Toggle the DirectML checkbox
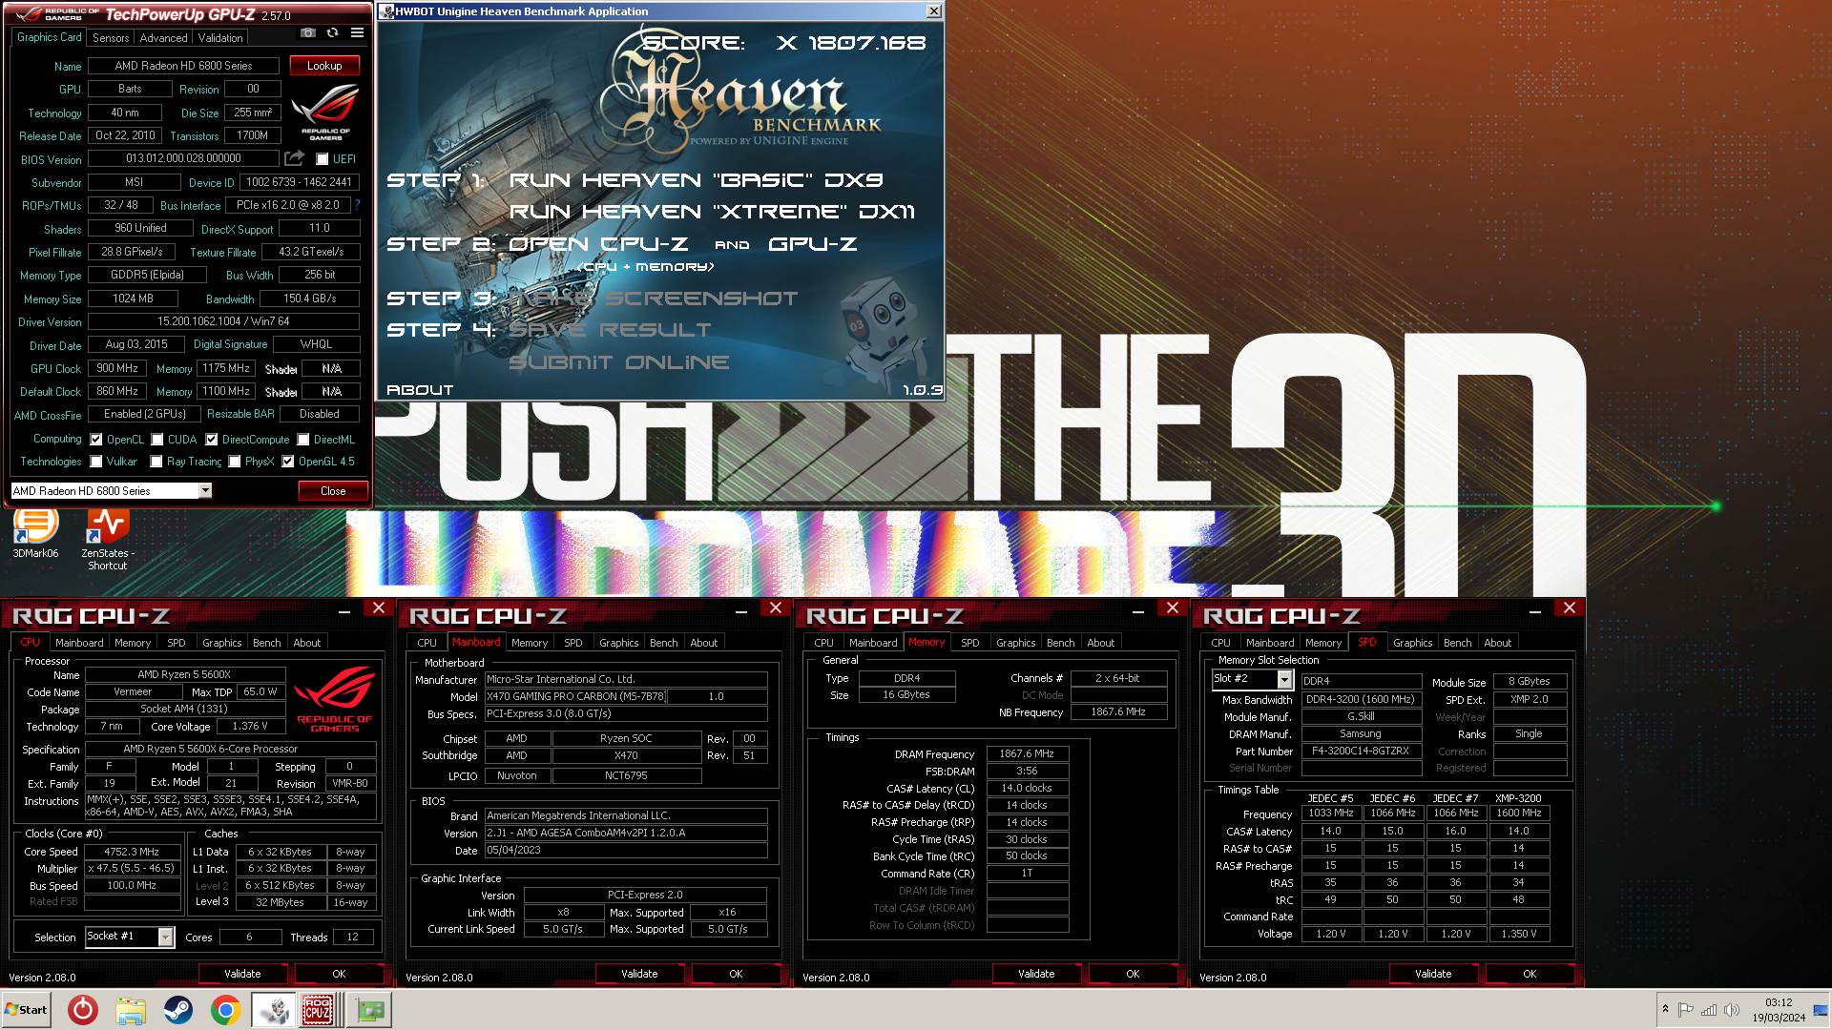Screen dimensions: 1832x1030 point(302,440)
